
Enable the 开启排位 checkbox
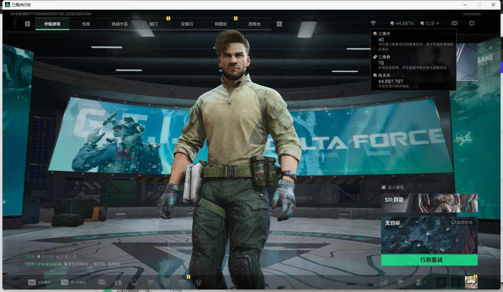[x=388, y=207]
